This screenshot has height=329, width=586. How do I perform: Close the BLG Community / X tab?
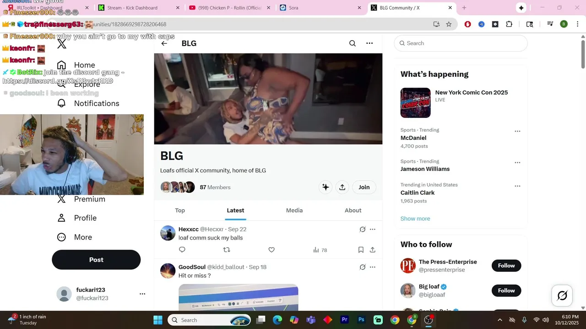450,8
